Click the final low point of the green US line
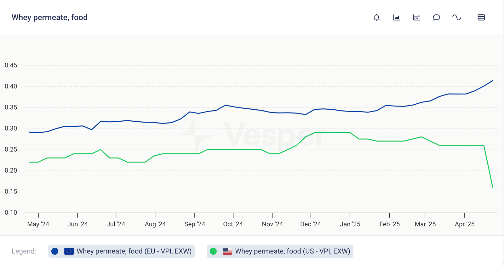Screen dimensions: 504x265 pyautogui.click(x=493, y=187)
